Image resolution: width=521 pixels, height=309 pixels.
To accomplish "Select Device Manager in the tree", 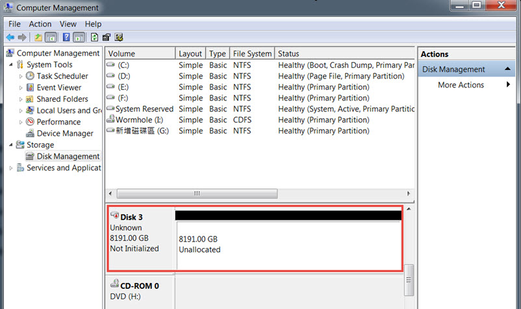I will coord(65,133).
